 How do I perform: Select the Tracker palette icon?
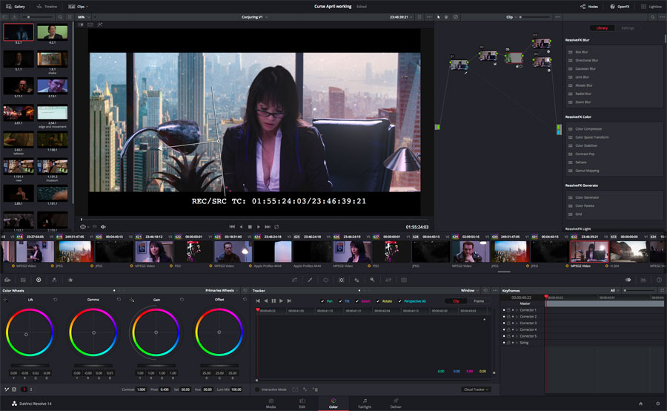[341, 280]
